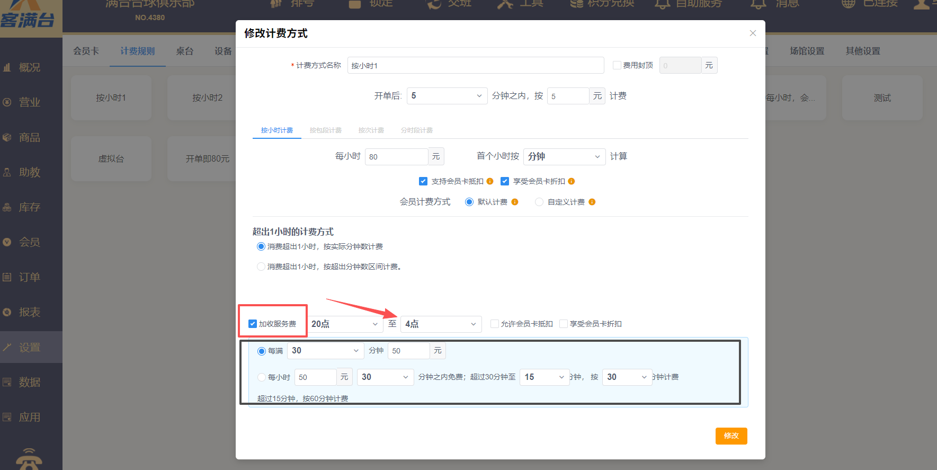Image resolution: width=937 pixels, height=470 pixels.
Task: Open 积分兑换 in top bar
Action: [x=602, y=4]
